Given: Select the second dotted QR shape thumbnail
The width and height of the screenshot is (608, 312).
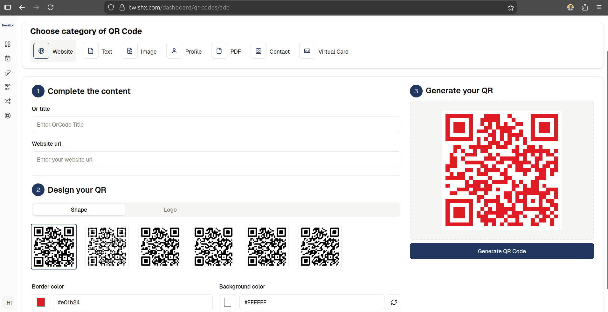Looking at the screenshot, I should 107,247.
